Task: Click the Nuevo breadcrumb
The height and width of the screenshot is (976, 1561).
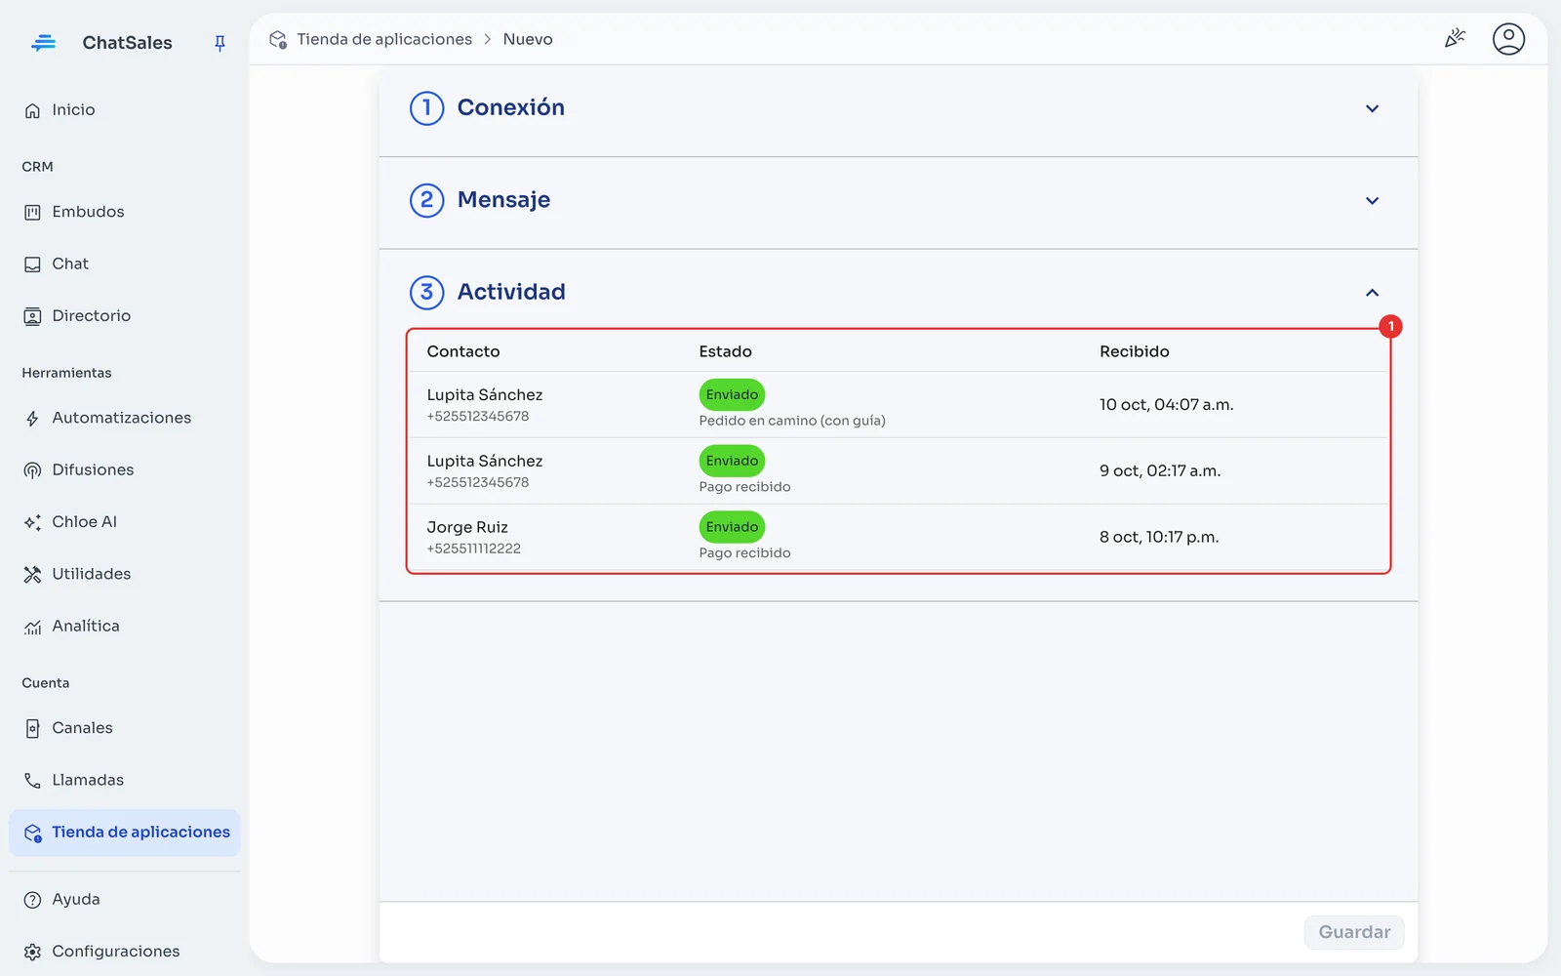Action: coord(528,39)
